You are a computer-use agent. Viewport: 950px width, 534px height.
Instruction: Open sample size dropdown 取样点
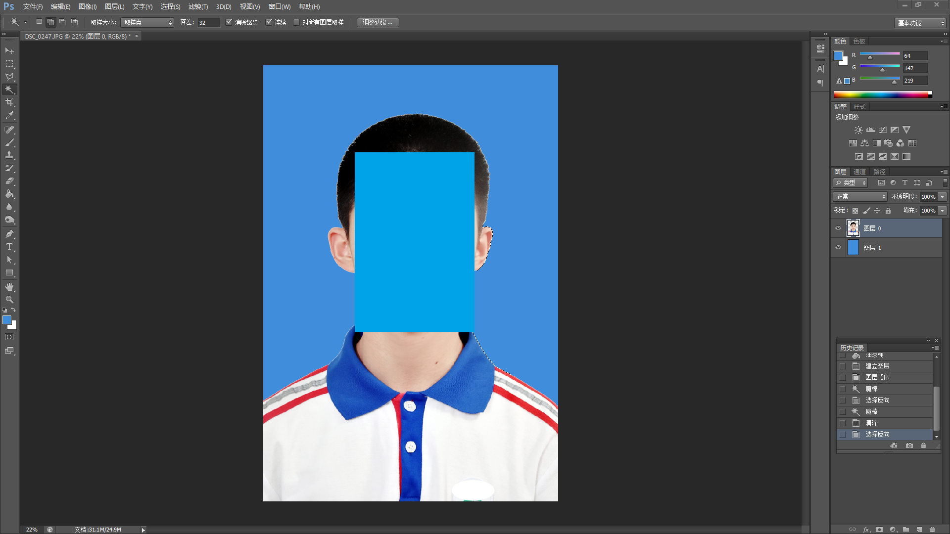coord(147,22)
